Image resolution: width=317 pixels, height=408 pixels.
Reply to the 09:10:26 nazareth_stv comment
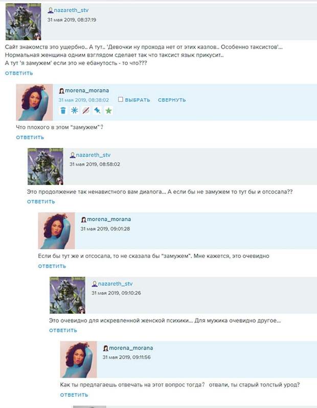tap(63, 331)
